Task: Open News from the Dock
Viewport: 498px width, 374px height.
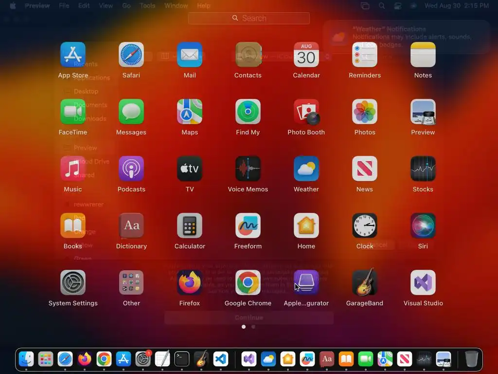Action: pos(404,359)
